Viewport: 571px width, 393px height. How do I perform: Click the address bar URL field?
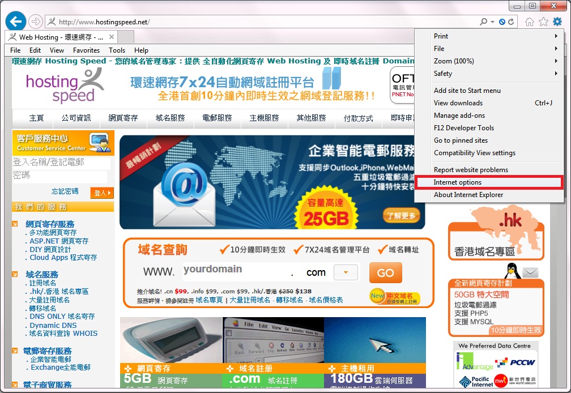[x=262, y=22]
